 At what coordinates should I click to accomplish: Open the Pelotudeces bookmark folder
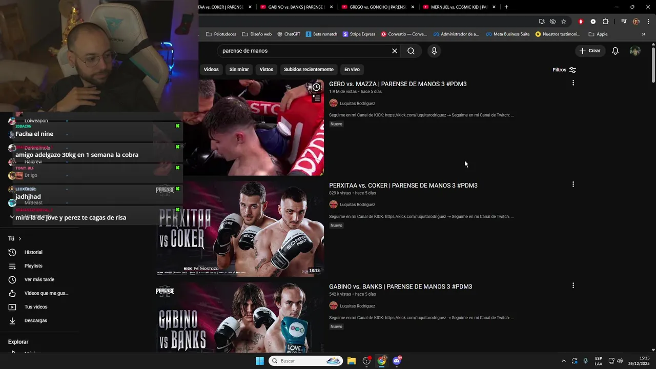coord(221,34)
